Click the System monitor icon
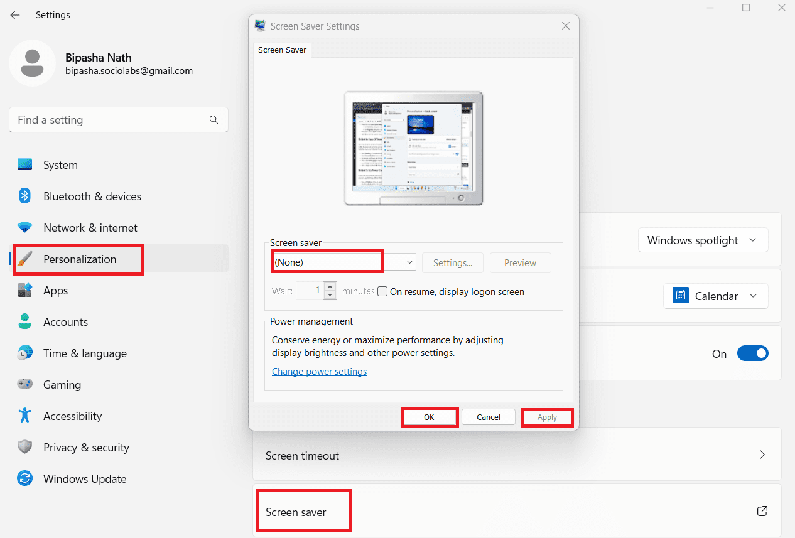Image resolution: width=795 pixels, height=538 pixels. pos(25,165)
